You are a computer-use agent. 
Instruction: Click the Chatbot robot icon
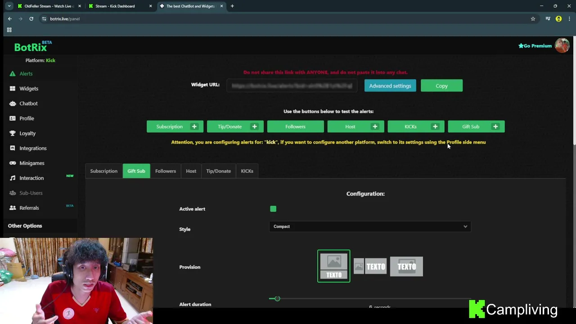(12, 103)
